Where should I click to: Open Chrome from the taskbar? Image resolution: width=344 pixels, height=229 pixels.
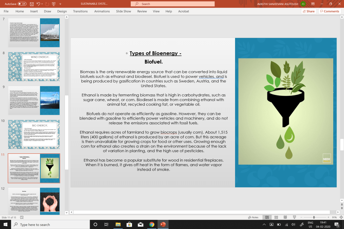click(152, 224)
